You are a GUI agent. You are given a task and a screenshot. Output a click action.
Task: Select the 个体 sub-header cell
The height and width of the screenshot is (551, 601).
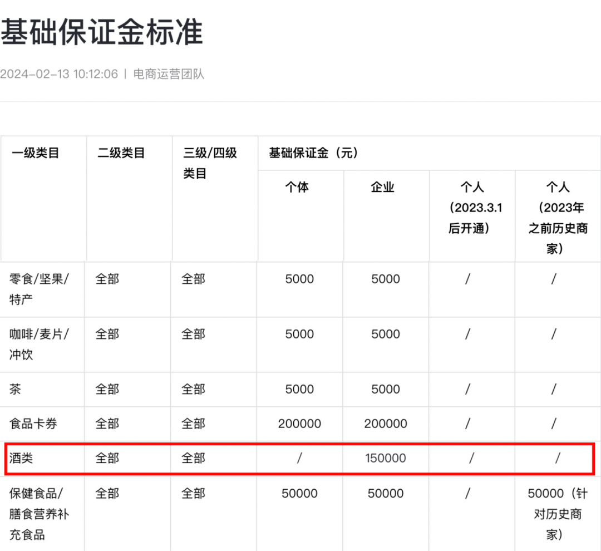coord(297,188)
